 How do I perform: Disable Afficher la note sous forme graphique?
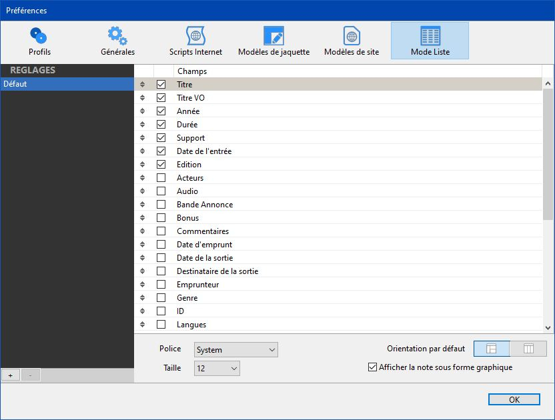pos(372,367)
